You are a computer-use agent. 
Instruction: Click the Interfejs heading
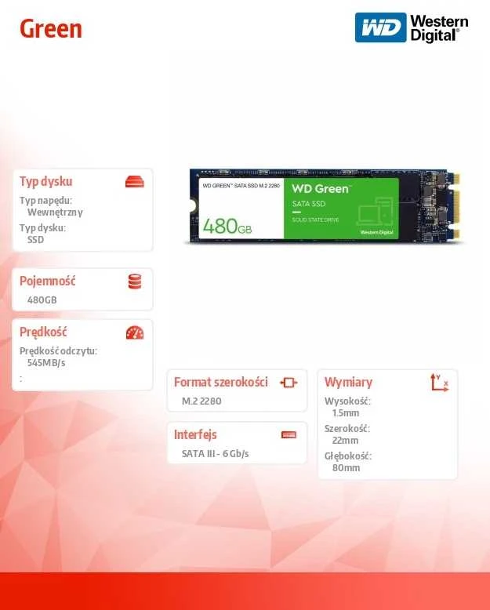click(x=195, y=434)
